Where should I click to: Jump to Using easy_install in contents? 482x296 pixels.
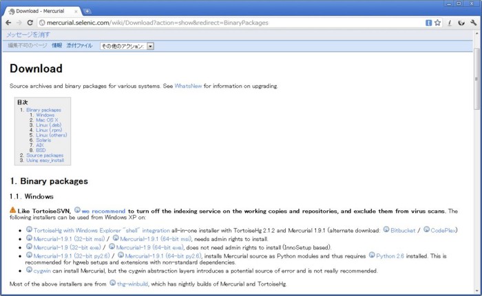point(45,160)
